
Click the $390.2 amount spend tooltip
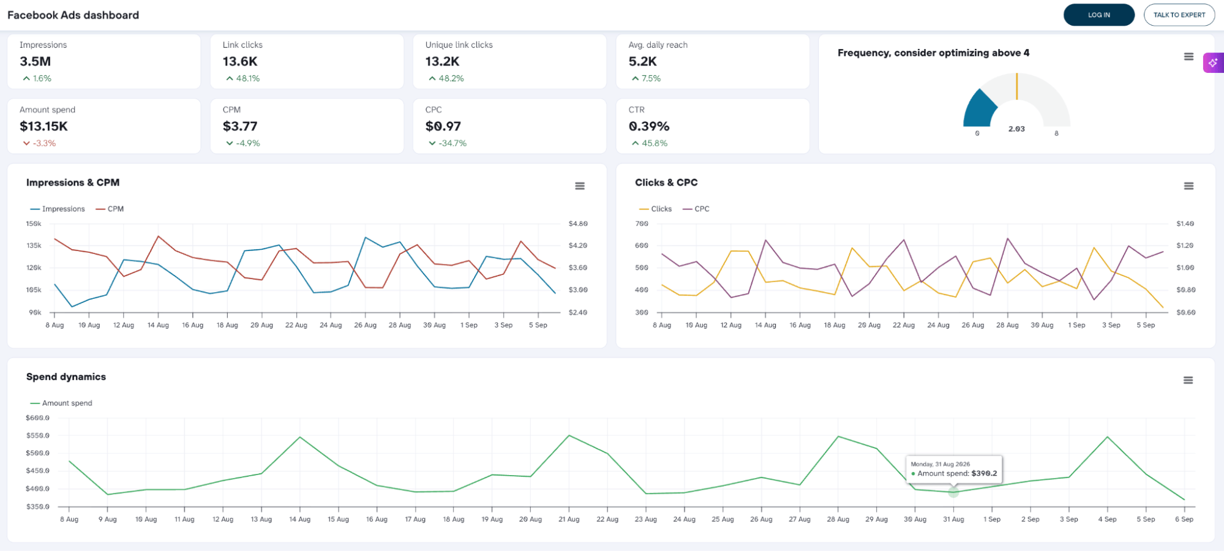(954, 470)
